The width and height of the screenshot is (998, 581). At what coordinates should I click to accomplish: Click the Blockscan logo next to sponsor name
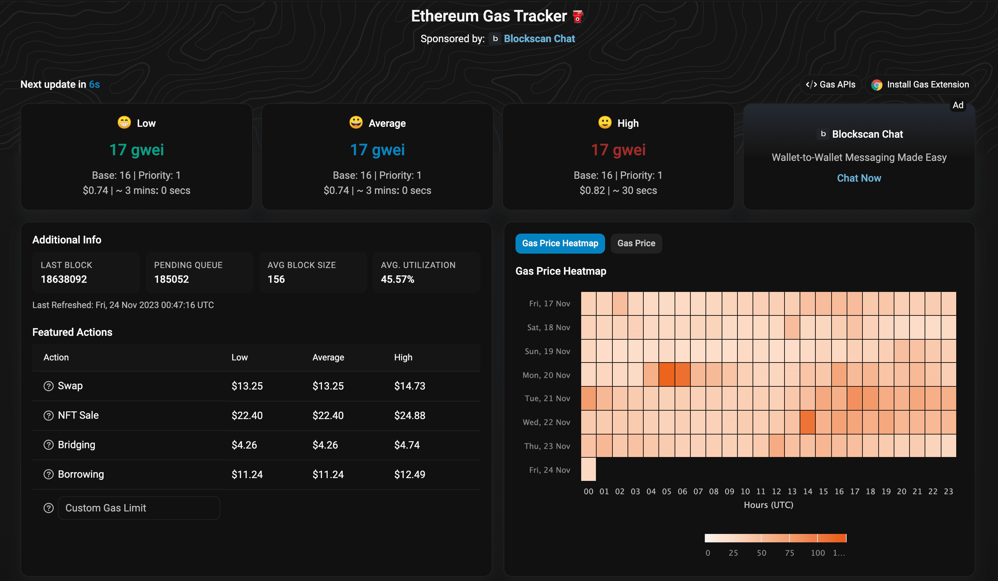pos(495,38)
